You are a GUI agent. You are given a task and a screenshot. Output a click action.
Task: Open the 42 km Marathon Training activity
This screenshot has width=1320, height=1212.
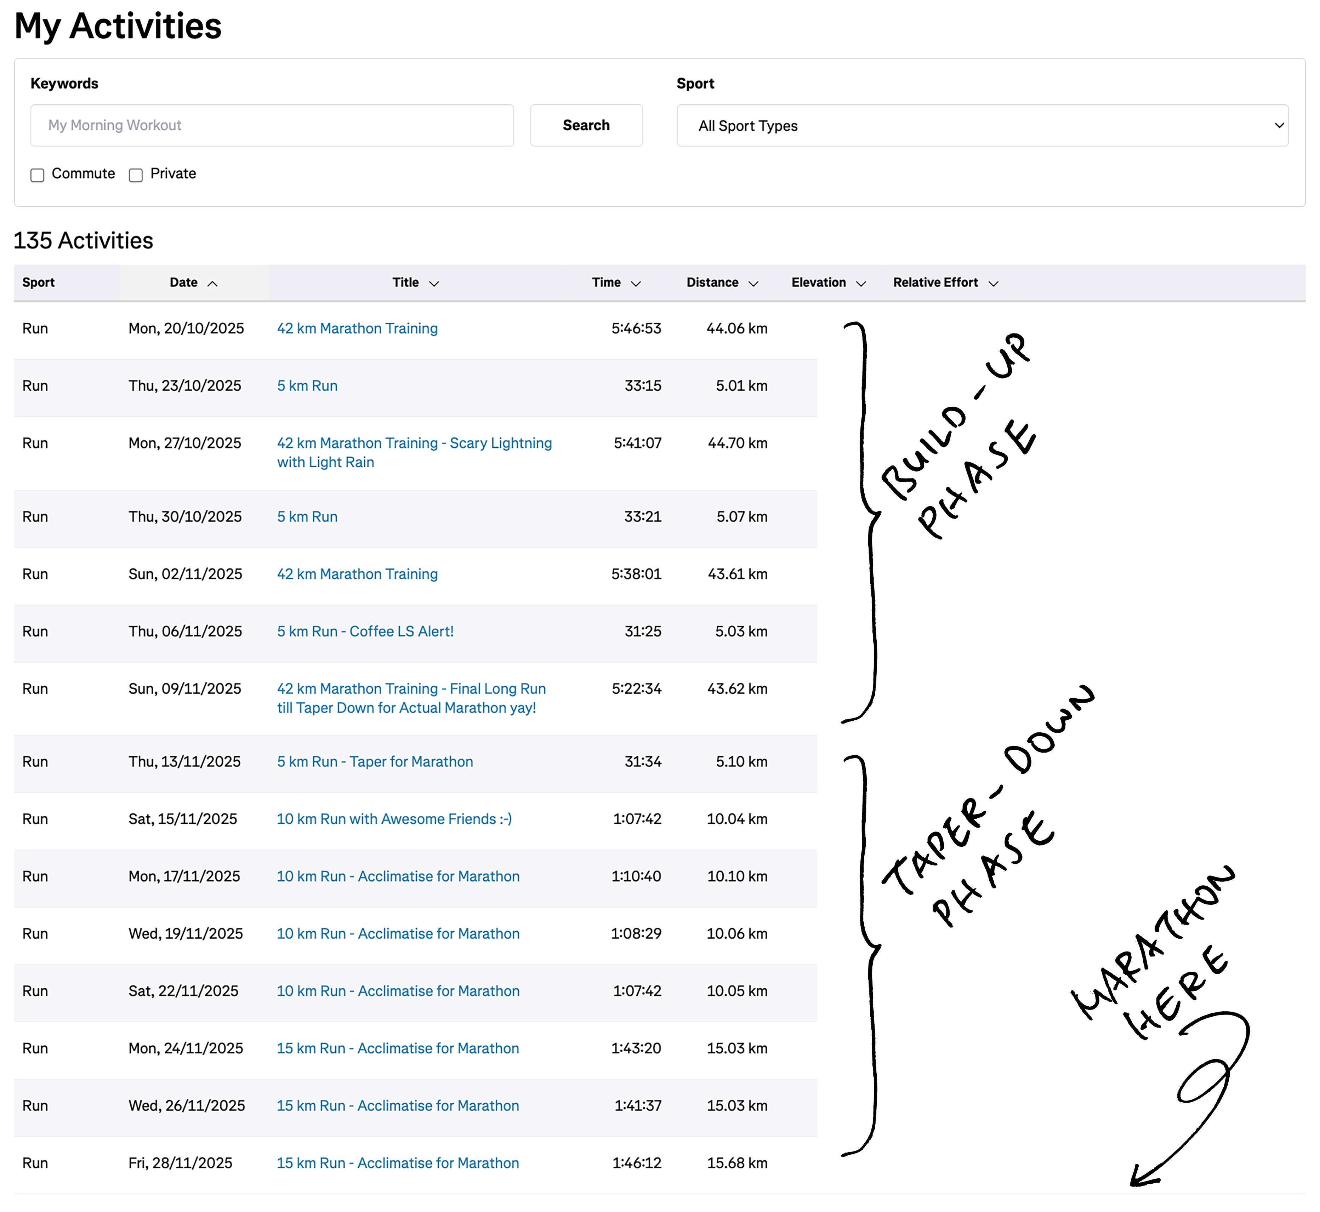click(357, 328)
